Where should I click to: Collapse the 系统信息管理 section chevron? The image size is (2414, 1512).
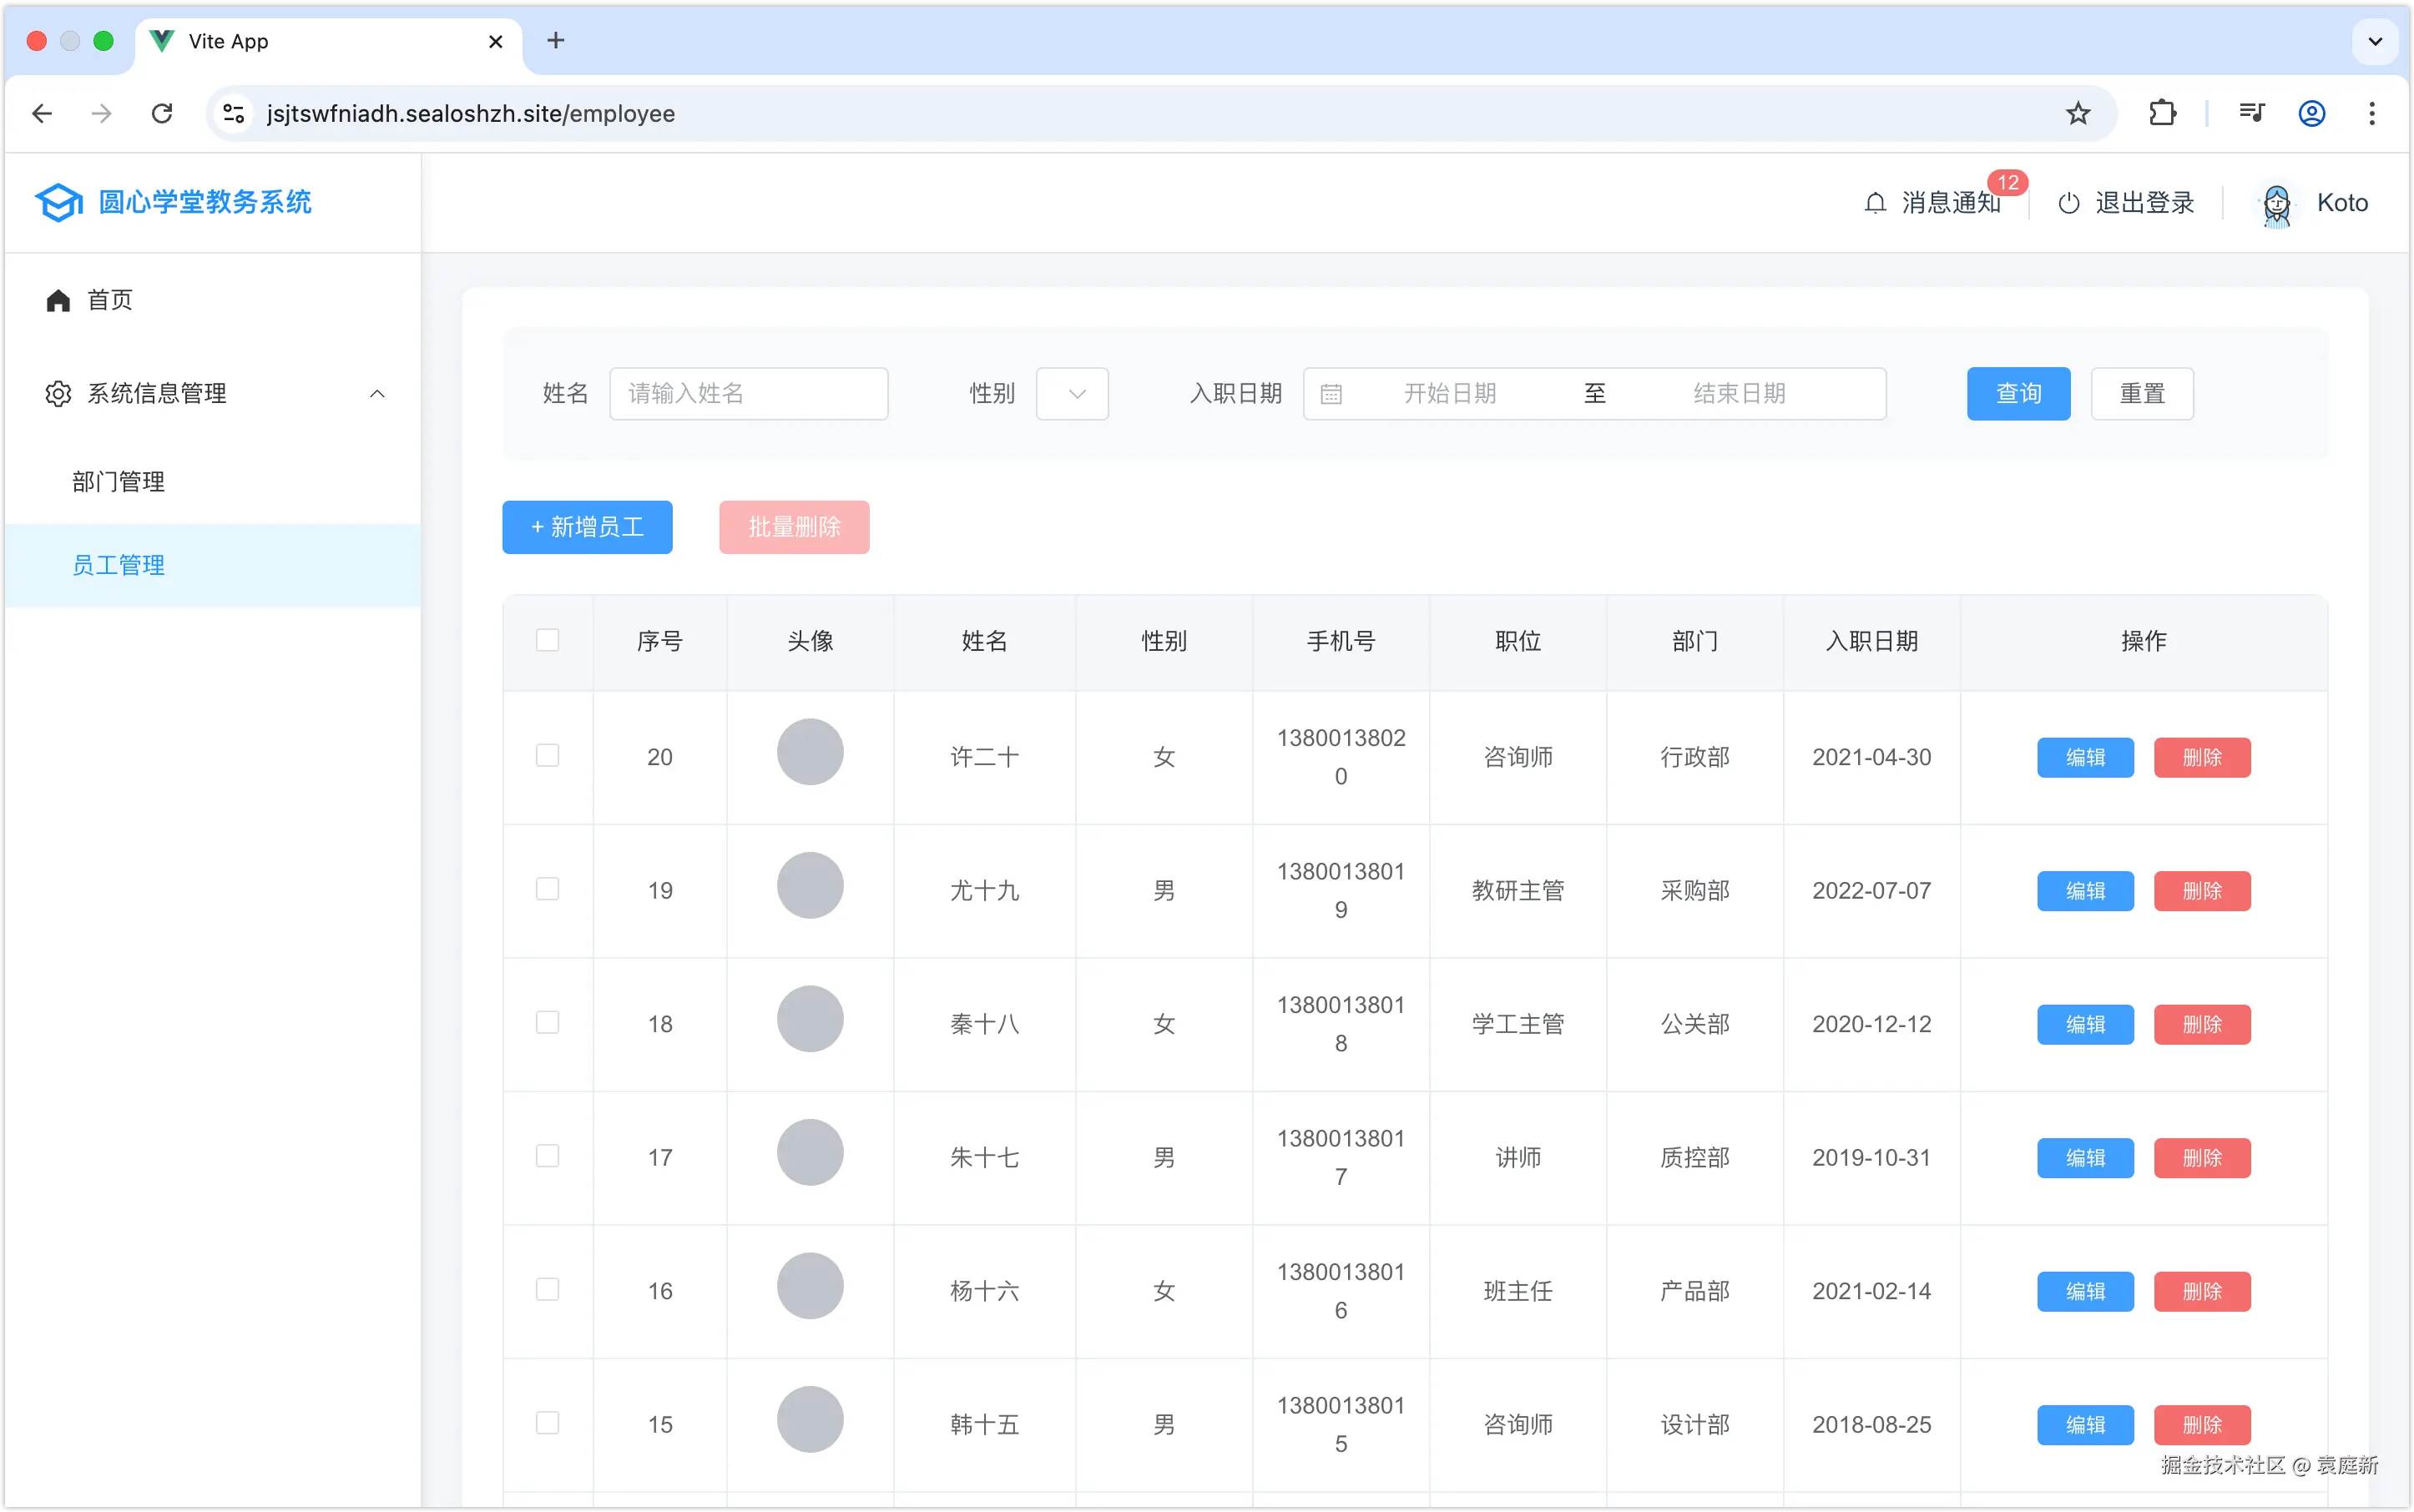[x=377, y=393]
